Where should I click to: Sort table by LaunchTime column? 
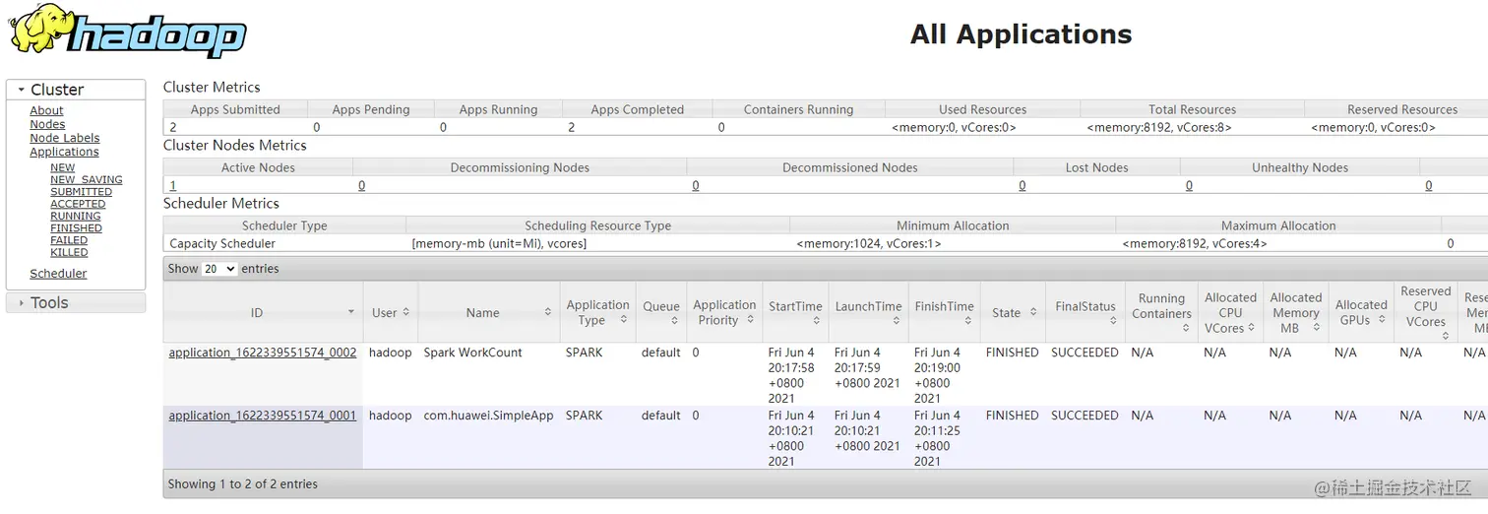[x=868, y=313]
